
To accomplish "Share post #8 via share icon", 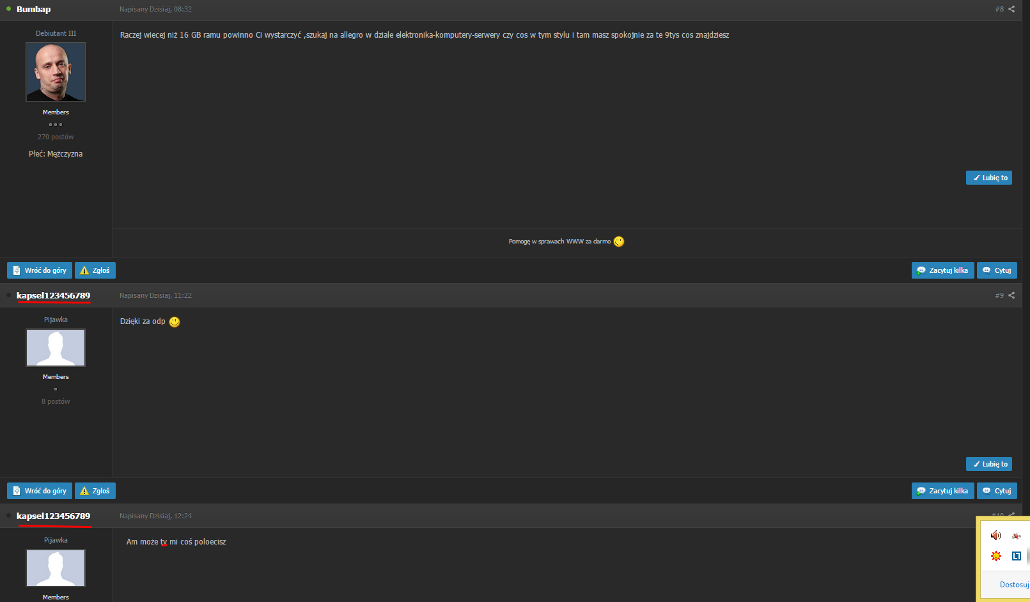I will pos(1011,9).
